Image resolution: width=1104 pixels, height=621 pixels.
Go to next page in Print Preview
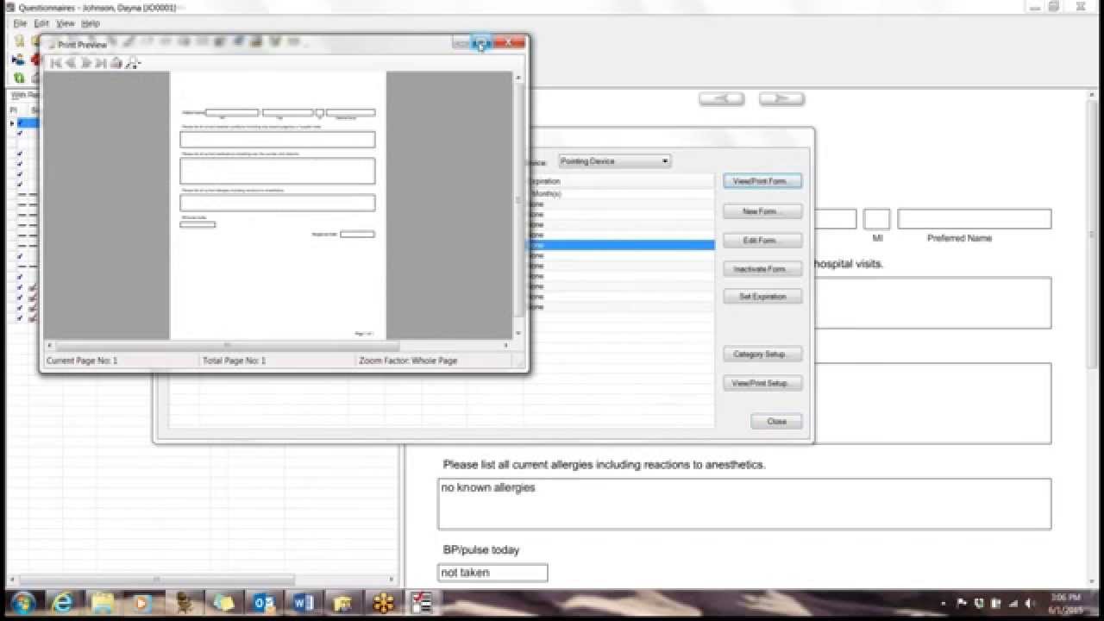point(85,63)
